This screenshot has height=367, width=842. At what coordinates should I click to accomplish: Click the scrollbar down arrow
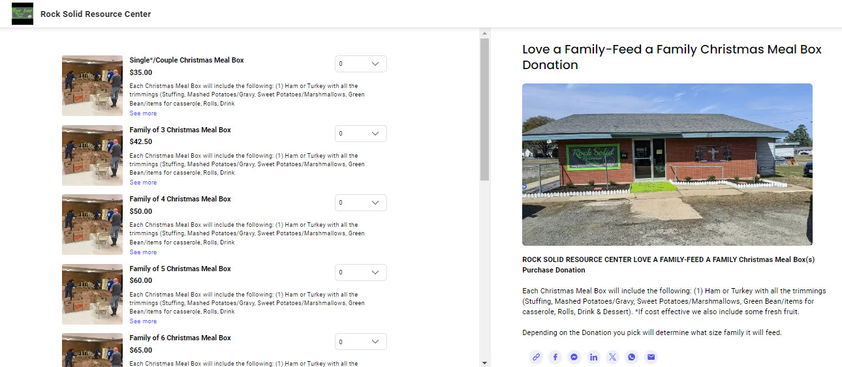click(484, 362)
